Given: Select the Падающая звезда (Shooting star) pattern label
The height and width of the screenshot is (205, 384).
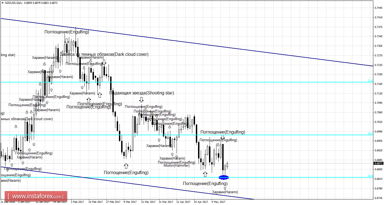Looking at the screenshot, I should point(142,93).
